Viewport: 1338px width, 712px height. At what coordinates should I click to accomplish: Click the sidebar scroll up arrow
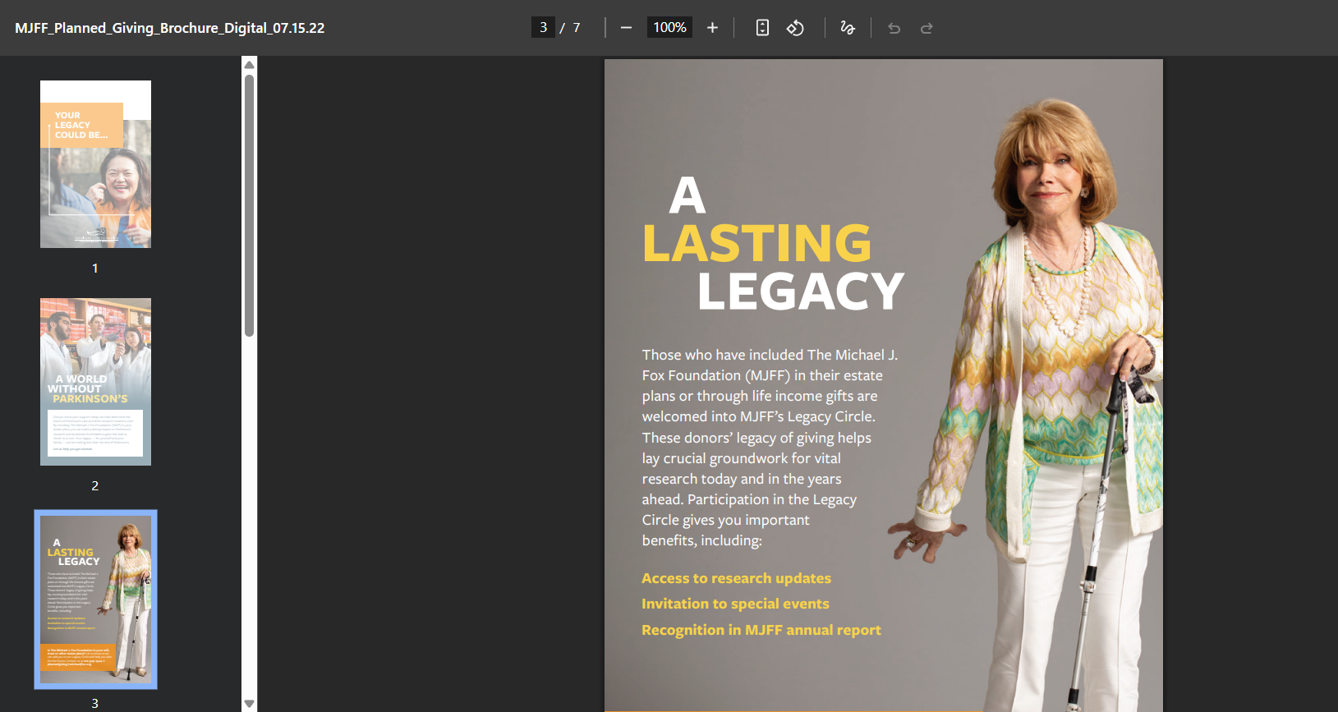(x=250, y=64)
